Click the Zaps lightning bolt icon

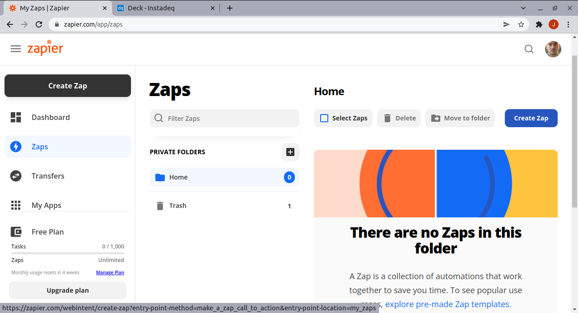pos(16,147)
